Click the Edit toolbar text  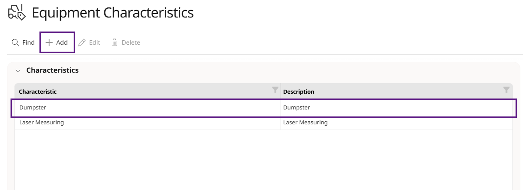[x=95, y=42]
